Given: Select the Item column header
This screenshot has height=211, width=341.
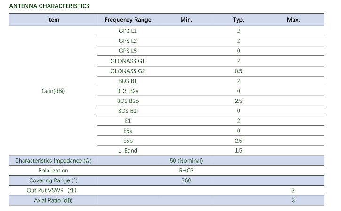Looking at the screenshot, I should pyautogui.click(x=53, y=20).
